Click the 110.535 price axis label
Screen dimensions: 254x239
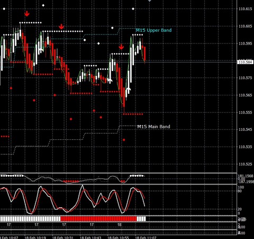click(x=246, y=147)
